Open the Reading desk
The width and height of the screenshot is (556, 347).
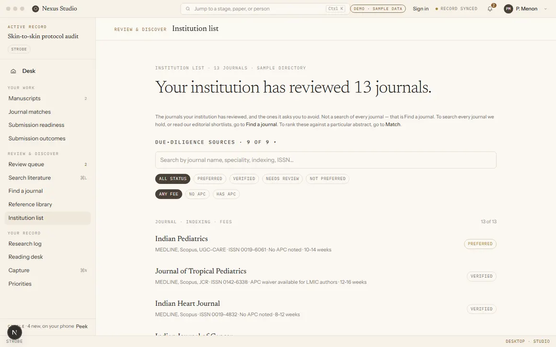[47, 257]
